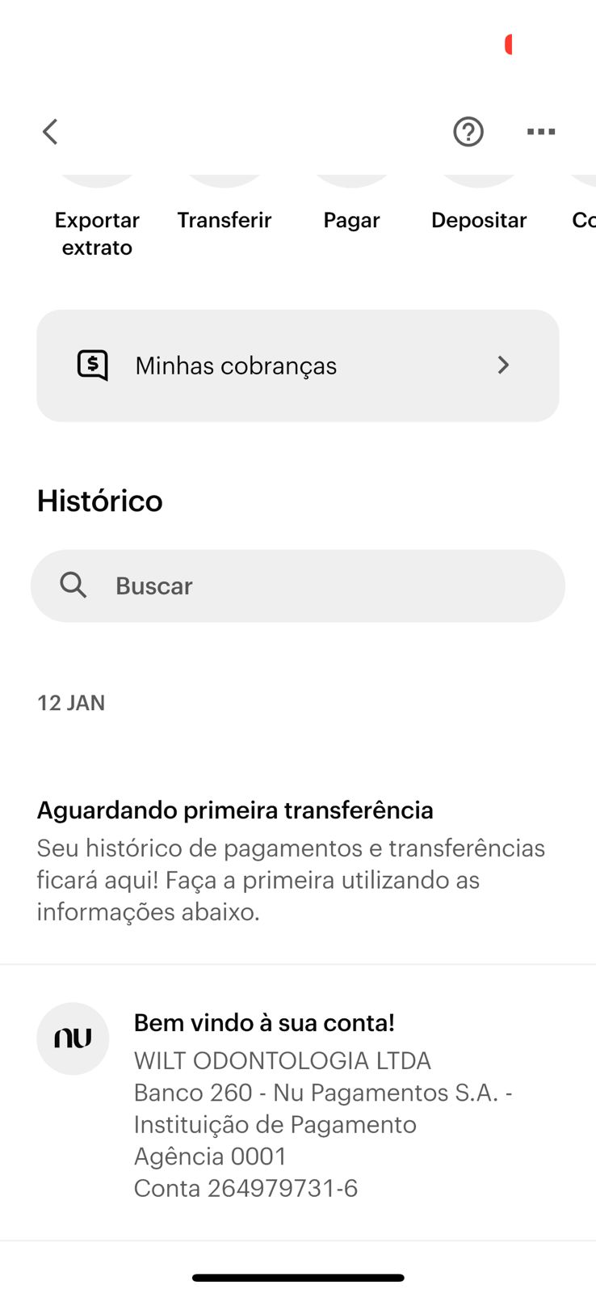
Task: Tap the Histórico section heading
Action: click(x=100, y=501)
